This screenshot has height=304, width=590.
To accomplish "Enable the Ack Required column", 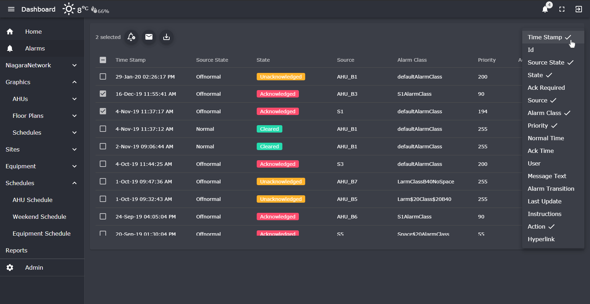I will click(x=546, y=88).
